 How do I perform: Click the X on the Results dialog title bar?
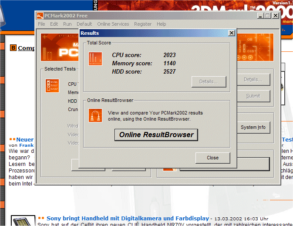(x=231, y=33)
